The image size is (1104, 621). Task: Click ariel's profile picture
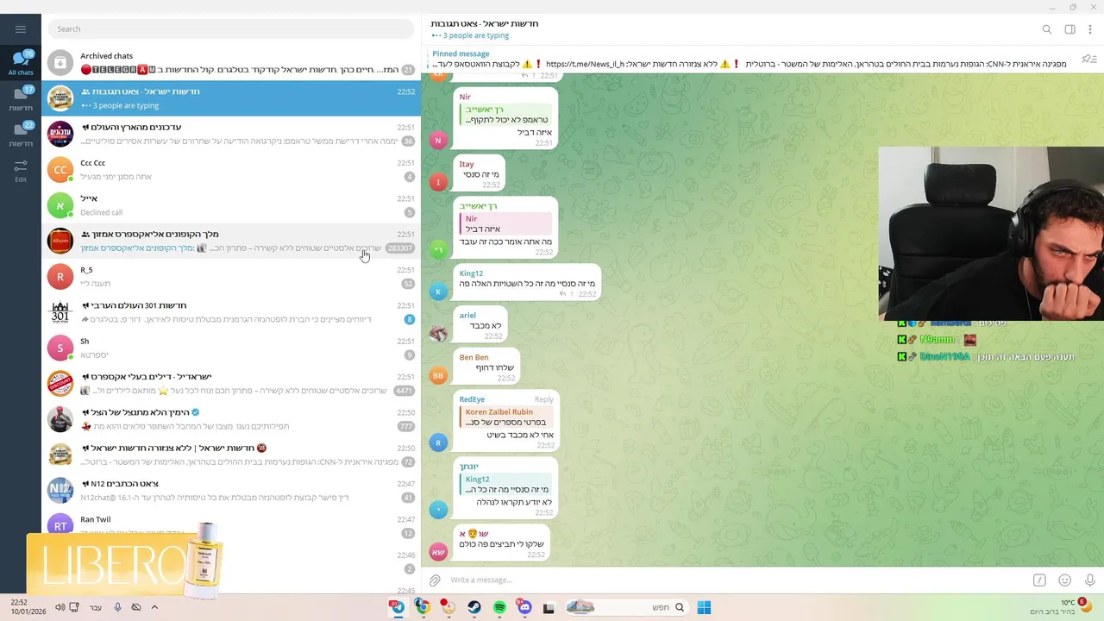point(438,333)
